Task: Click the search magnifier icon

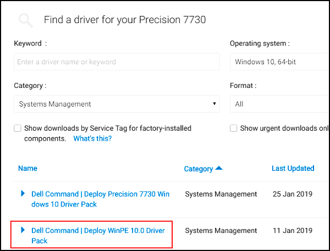Action: tap(26, 21)
